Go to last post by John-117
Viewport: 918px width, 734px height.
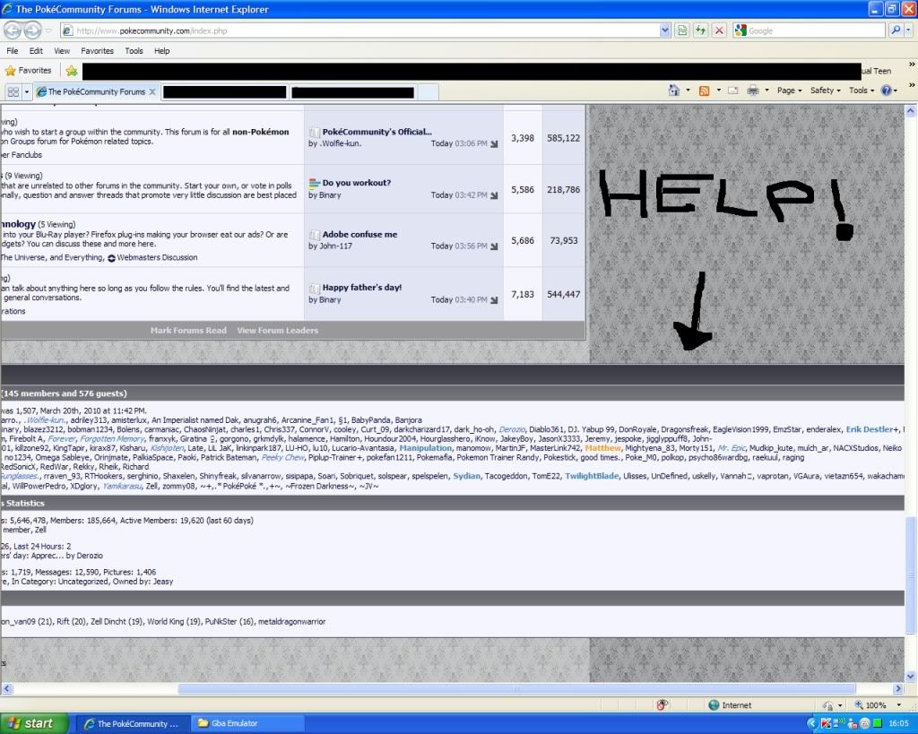[x=494, y=246]
